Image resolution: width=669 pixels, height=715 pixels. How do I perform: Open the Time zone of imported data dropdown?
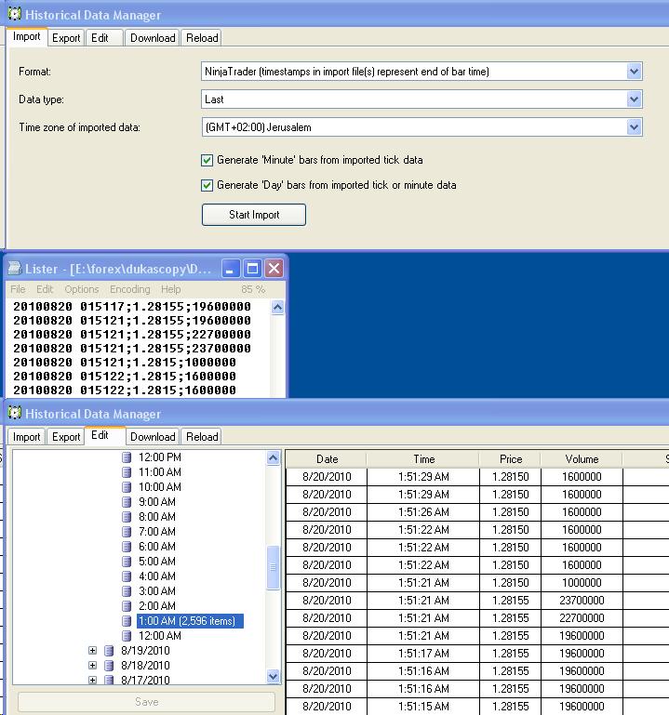(x=634, y=127)
